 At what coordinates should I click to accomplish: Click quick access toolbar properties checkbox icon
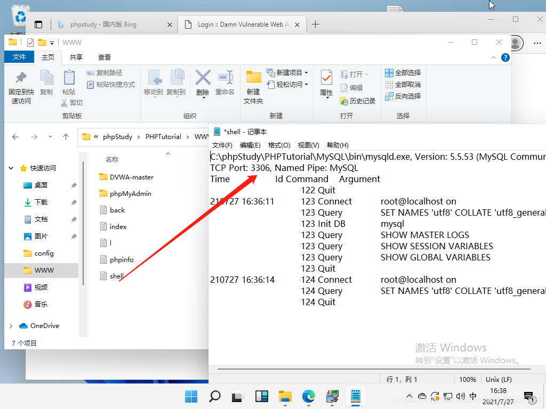[30, 43]
